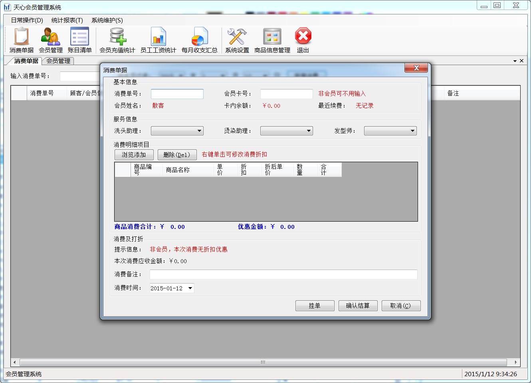Open the 消费时间 date dropdown
Viewport: 531px width, 383px height.
(190, 288)
